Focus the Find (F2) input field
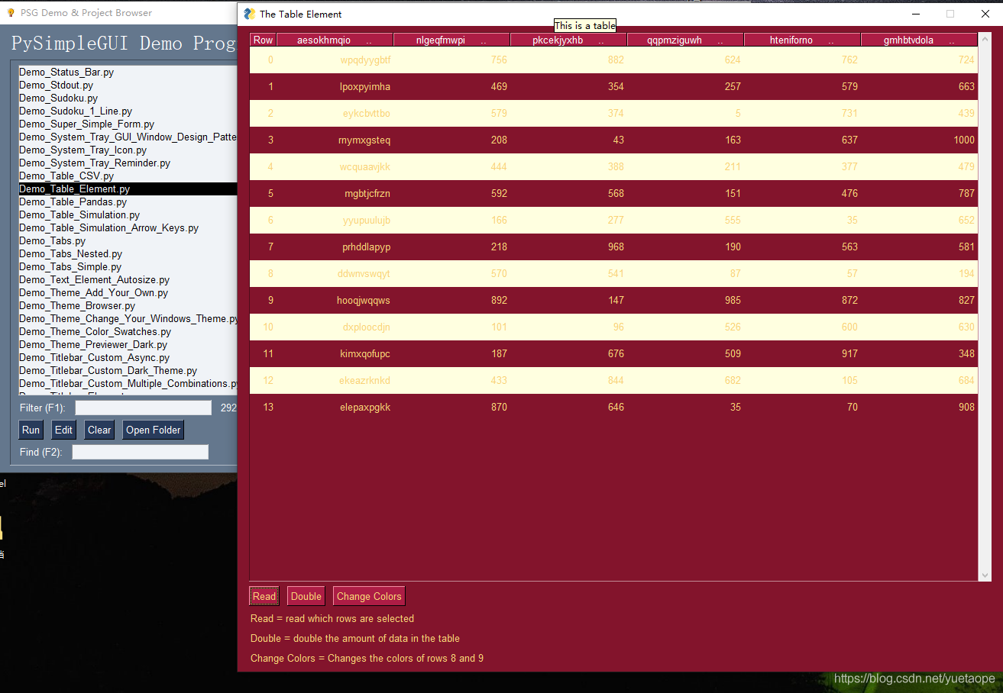 [141, 452]
